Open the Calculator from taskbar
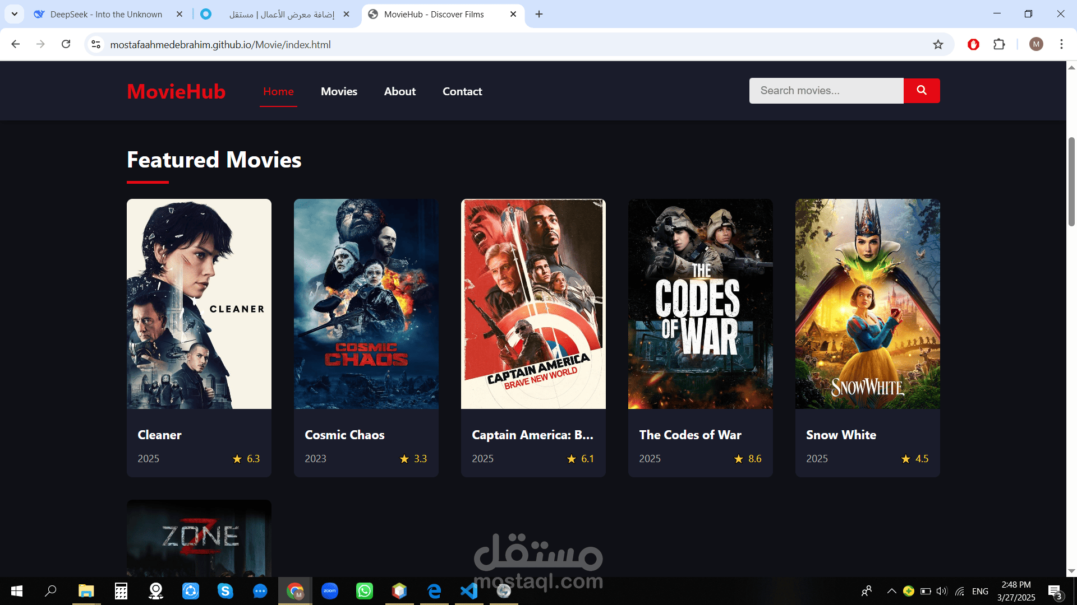Viewport: 1077px width, 605px height. pyautogui.click(x=121, y=591)
